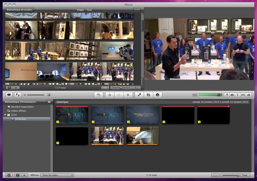The height and width of the screenshot is (181, 257).
Task: Swap events and projects panes
Action: pos(18,95)
